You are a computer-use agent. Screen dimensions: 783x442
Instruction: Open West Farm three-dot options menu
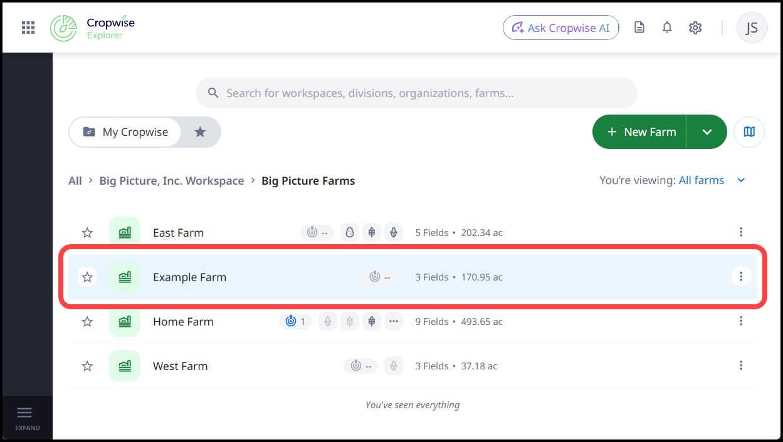tap(741, 365)
